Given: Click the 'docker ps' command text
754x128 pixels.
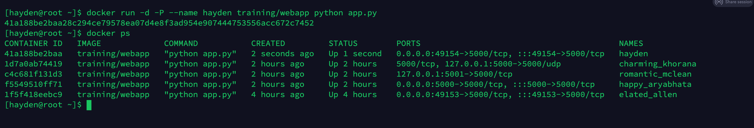Looking at the screenshot, I should pos(108,33).
